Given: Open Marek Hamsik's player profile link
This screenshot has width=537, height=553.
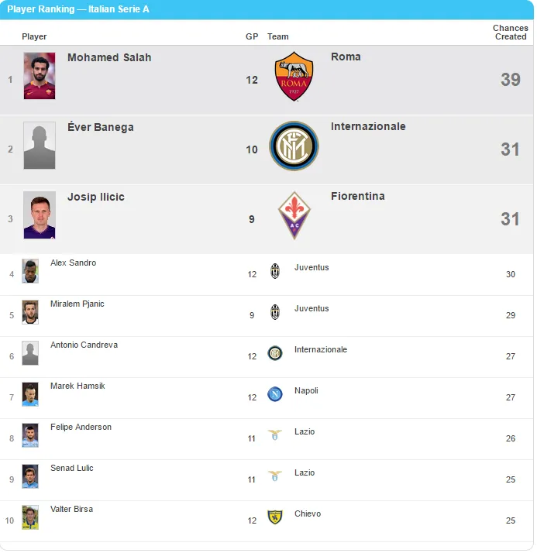Looking at the screenshot, I should (77, 386).
